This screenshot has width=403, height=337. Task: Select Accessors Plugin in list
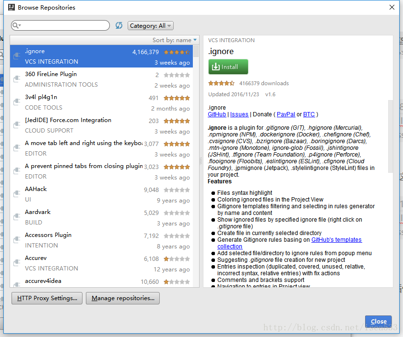coord(101,240)
